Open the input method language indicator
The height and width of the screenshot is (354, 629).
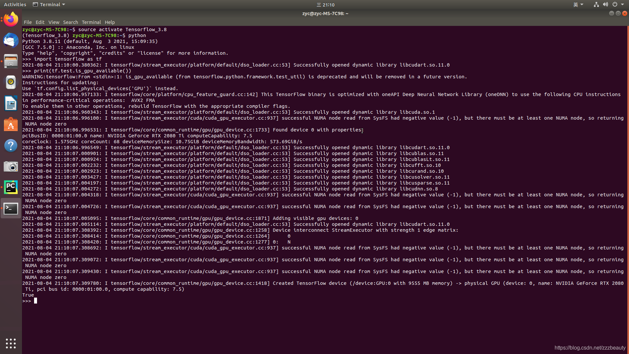[578, 5]
